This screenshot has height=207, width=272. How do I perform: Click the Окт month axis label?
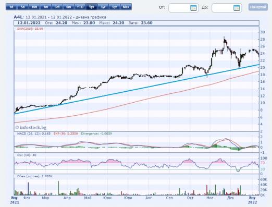click(x=190, y=198)
